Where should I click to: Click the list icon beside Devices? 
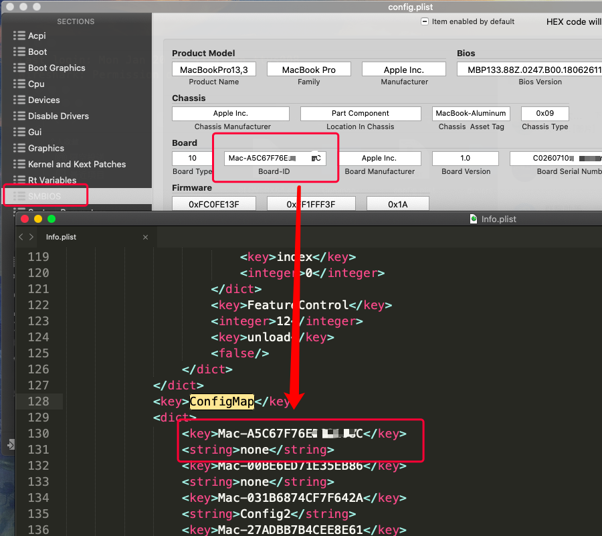point(19,100)
